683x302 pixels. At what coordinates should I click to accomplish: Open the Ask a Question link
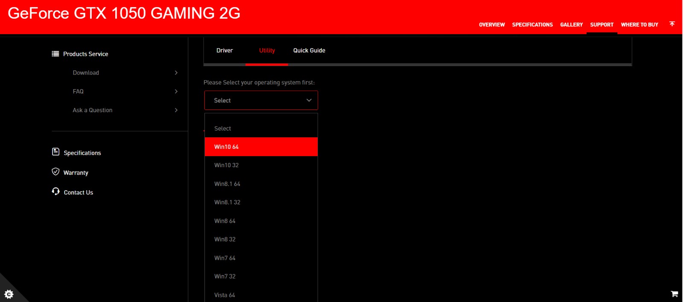tap(93, 110)
